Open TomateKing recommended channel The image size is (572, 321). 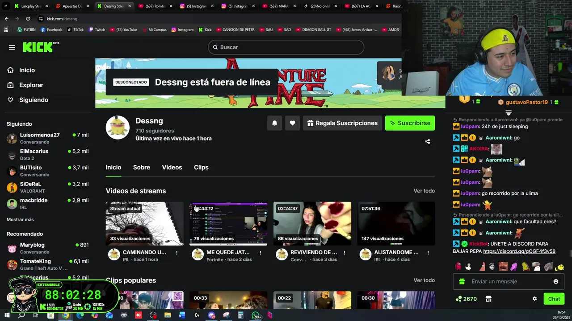pos(47,265)
